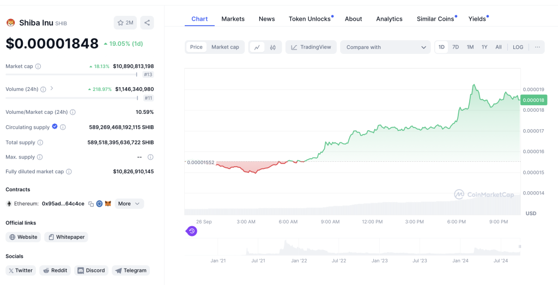Screen dimensions: 558x285
Task: Click the $10,890,813,198 market cap value
Action: (134, 66)
